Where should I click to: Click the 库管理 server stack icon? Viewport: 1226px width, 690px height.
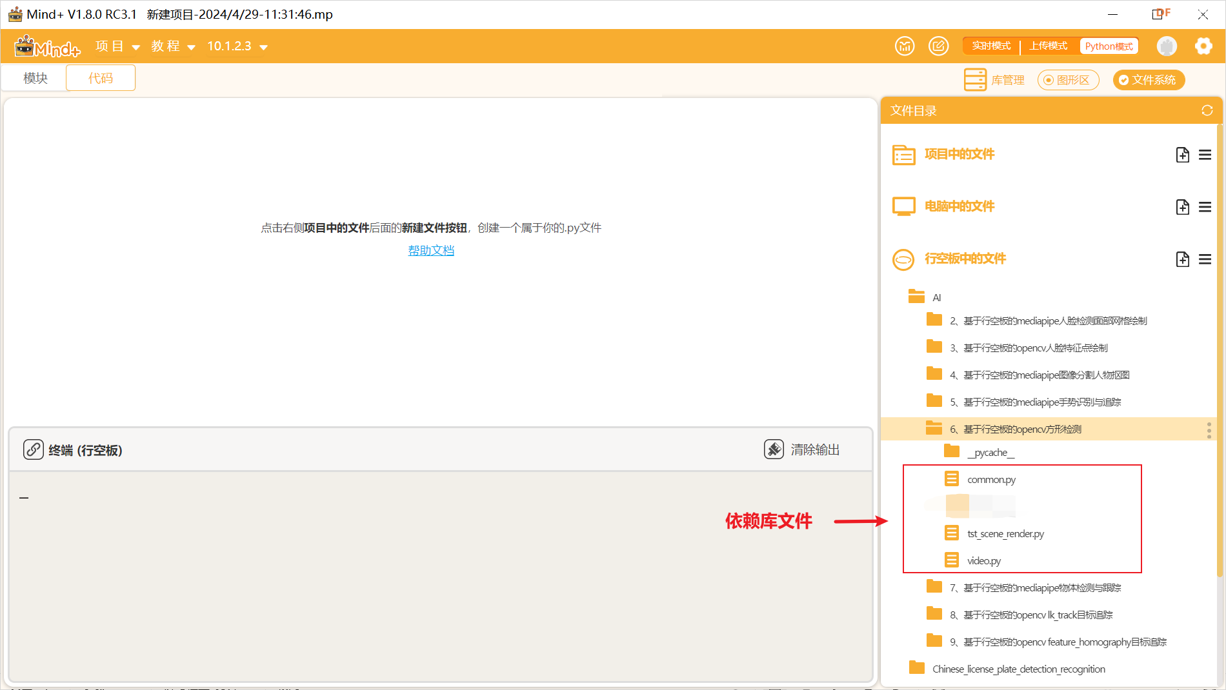coord(975,80)
